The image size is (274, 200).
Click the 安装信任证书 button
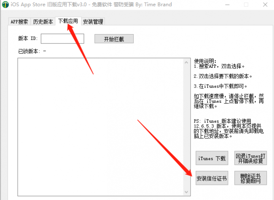click(x=212, y=178)
